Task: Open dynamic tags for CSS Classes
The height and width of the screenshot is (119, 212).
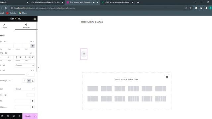Action: (x=32, y=107)
